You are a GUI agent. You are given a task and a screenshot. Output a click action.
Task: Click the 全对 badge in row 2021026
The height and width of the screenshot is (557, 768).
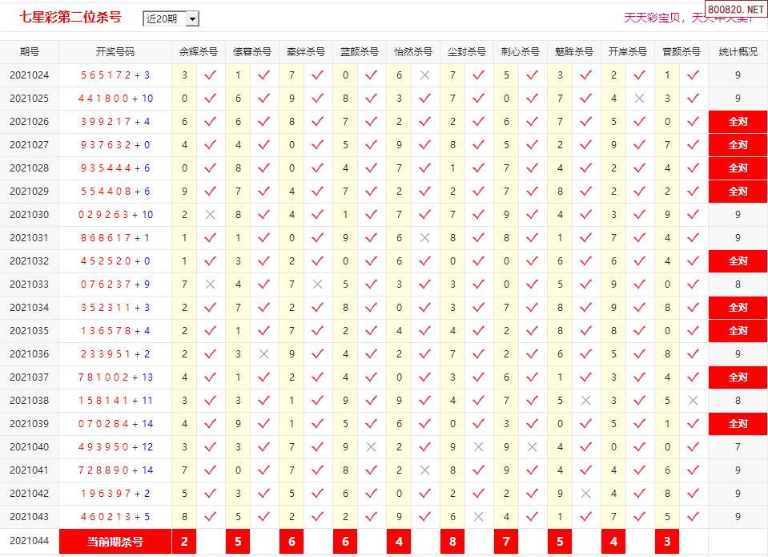point(738,122)
